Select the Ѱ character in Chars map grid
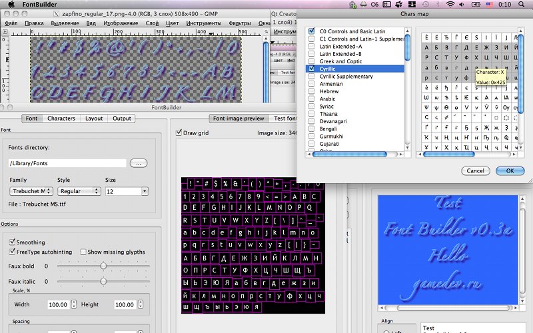533x333 pixels. pos(426,107)
